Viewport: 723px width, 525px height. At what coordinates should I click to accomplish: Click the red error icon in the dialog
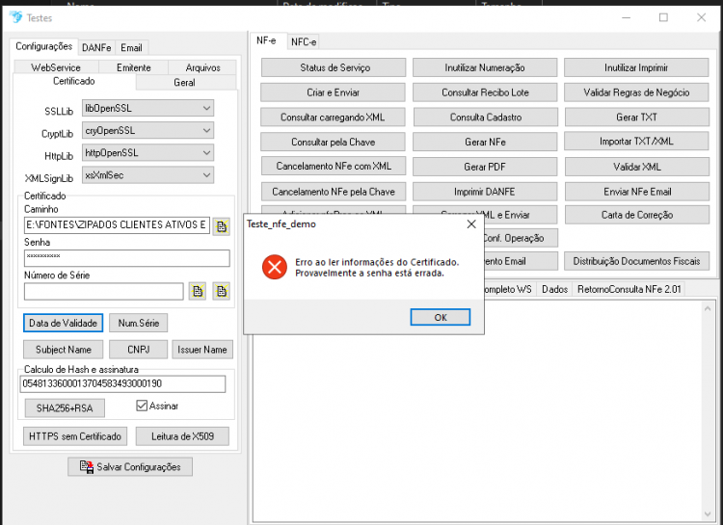tap(275, 267)
